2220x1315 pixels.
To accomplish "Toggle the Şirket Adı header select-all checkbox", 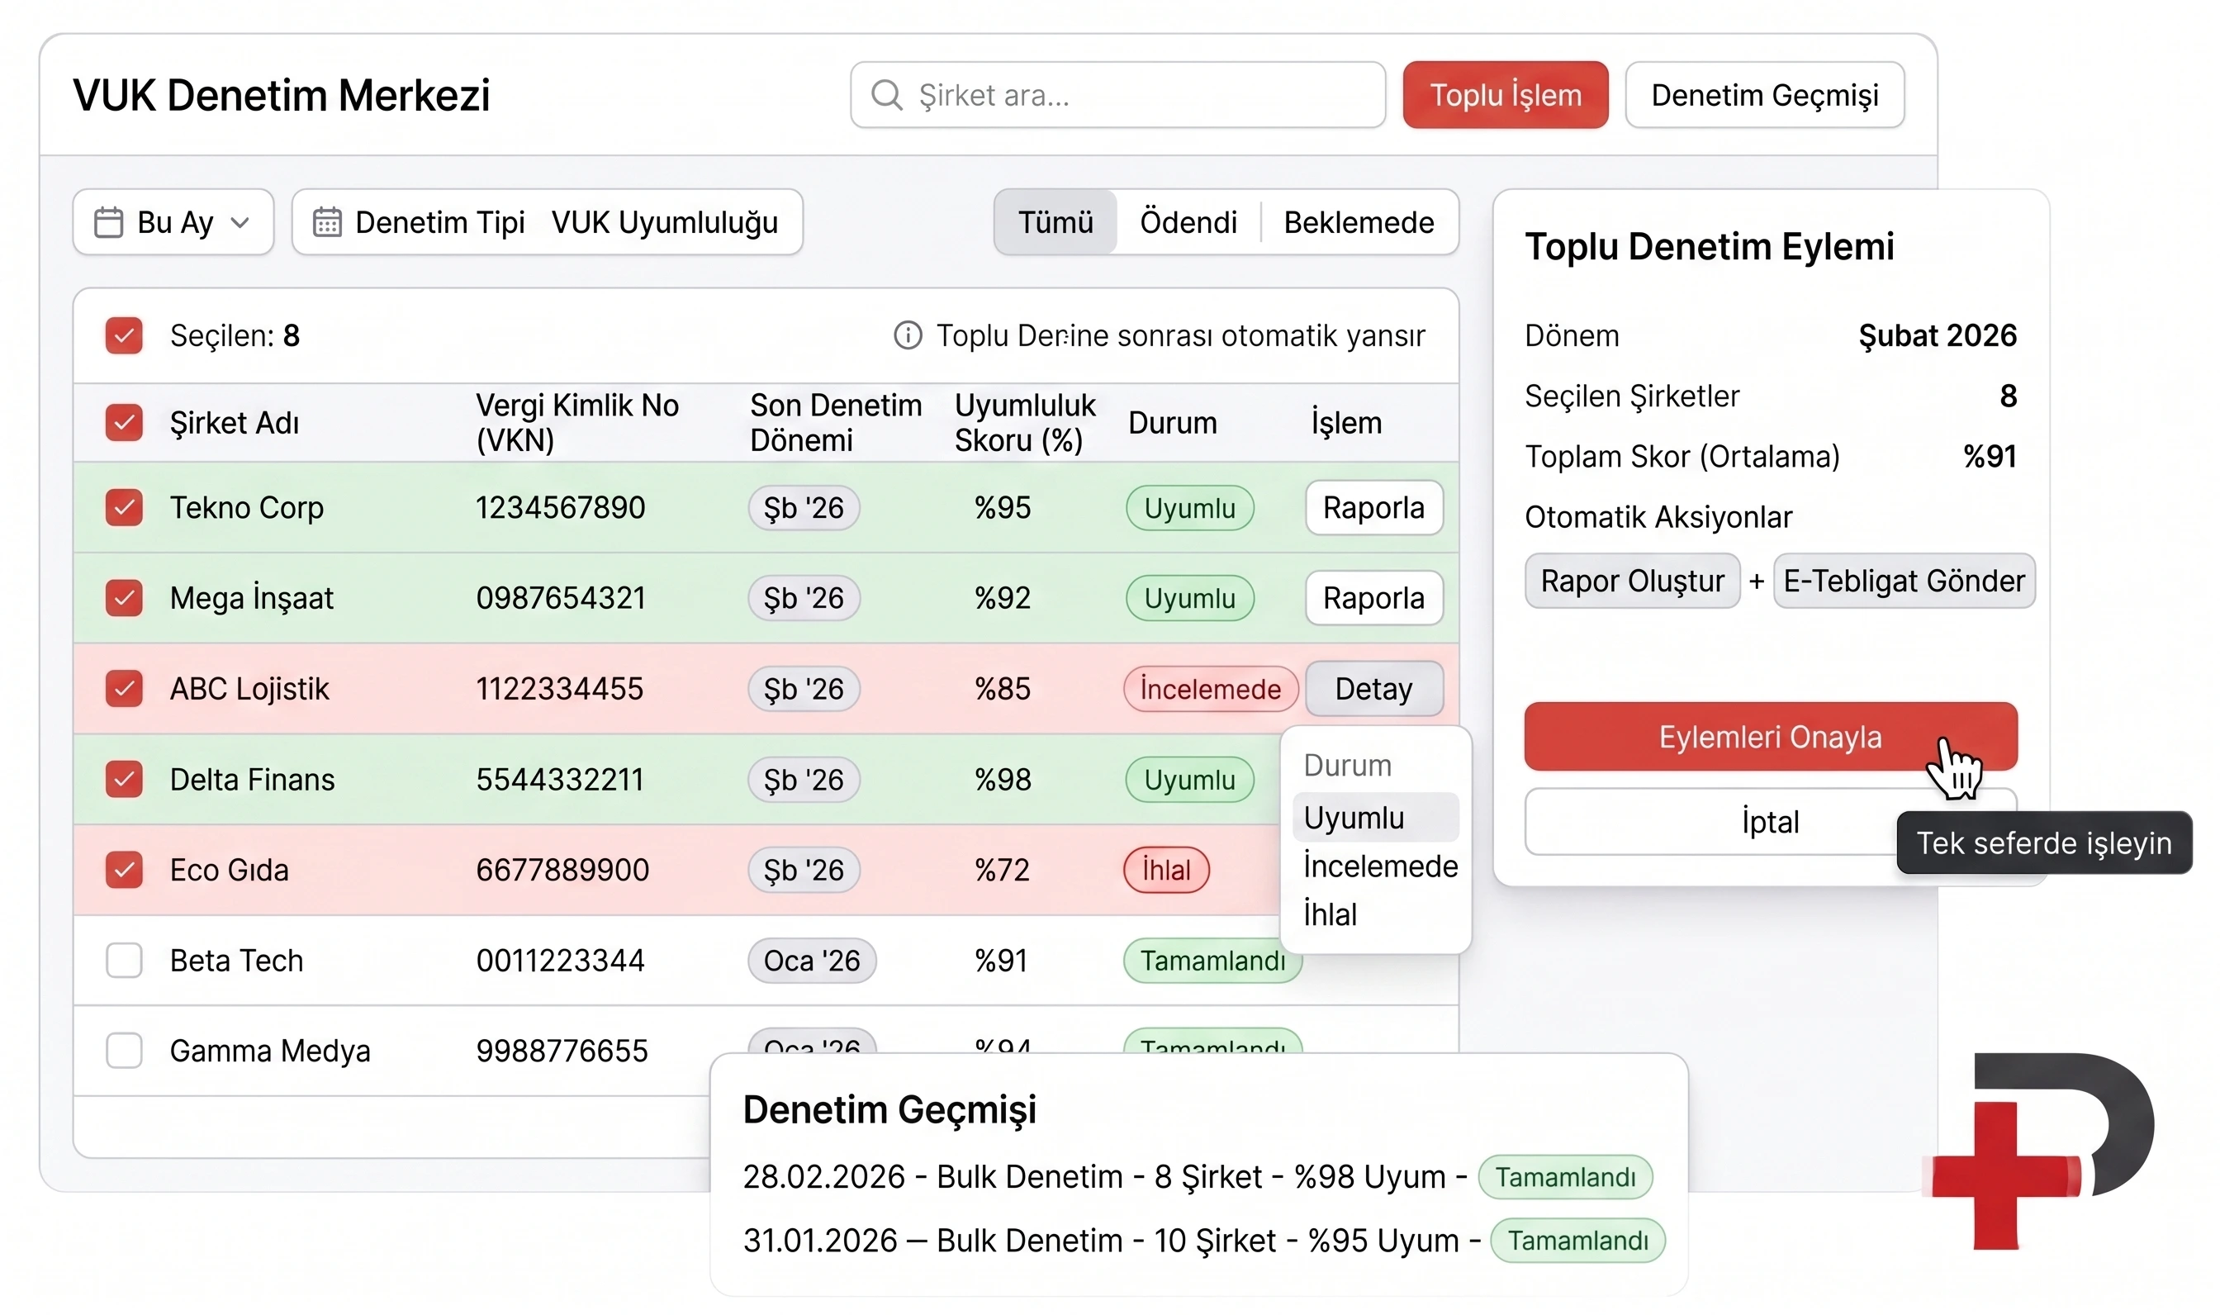I will pyautogui.click(x=124, y=423).
